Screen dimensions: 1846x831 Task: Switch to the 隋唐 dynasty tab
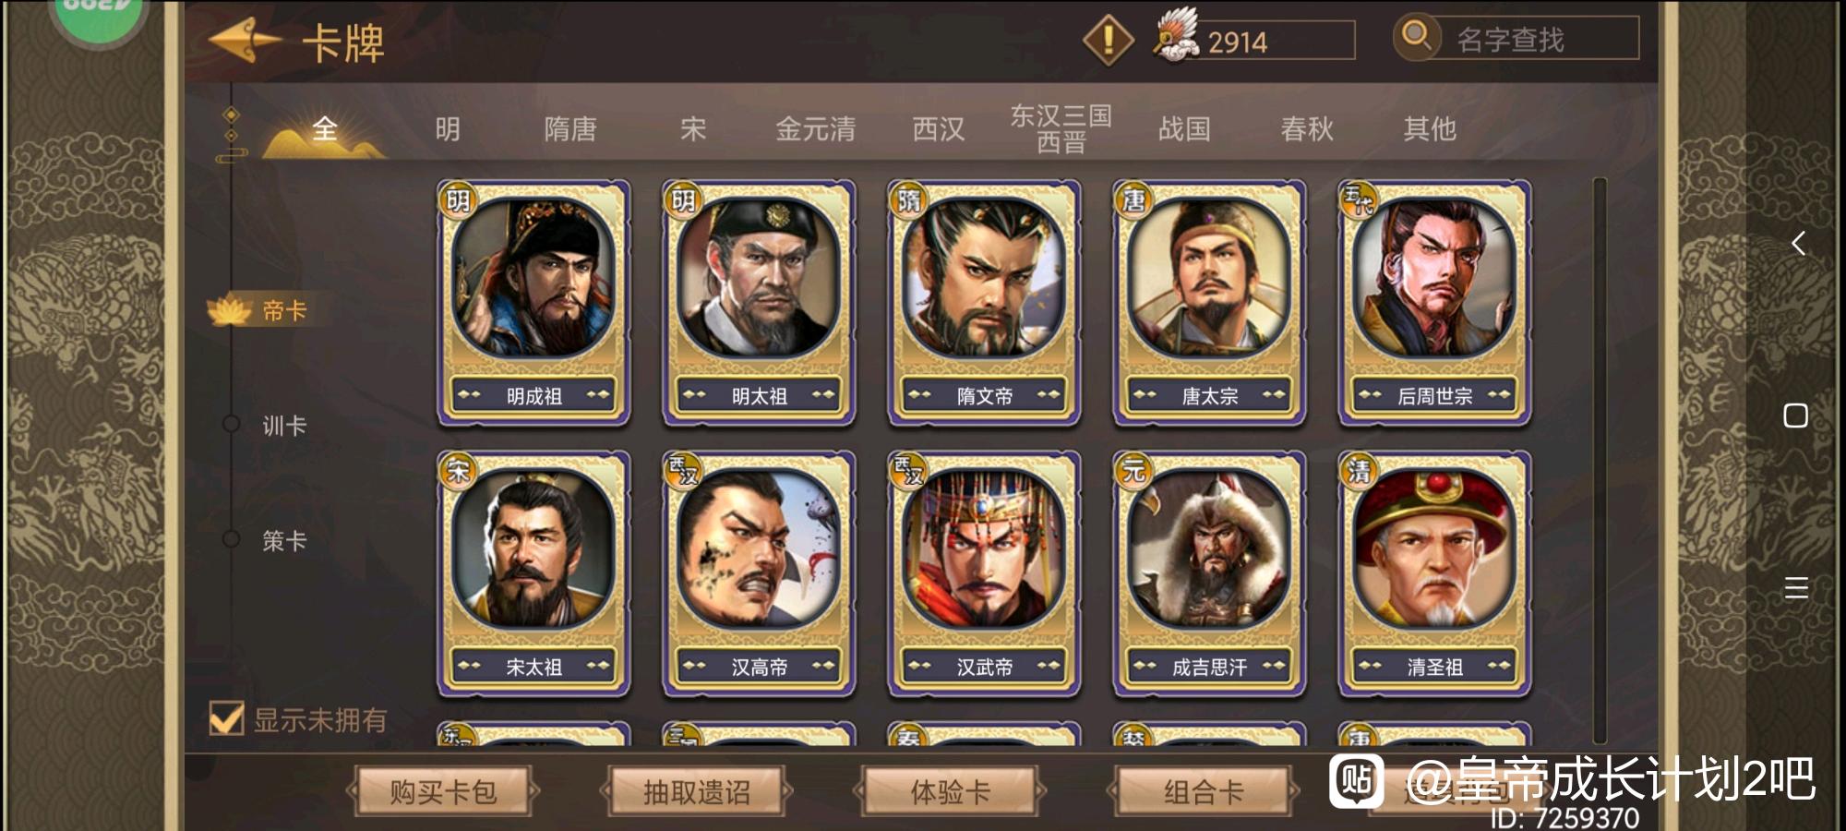[569, 128]
